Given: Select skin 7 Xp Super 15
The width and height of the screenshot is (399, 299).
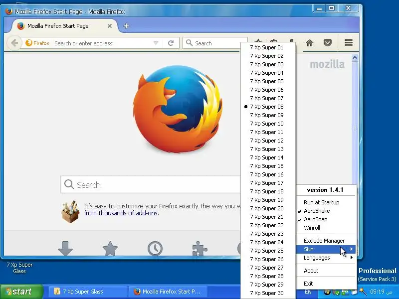Looking at the screenshot, I should coord(268,166).
